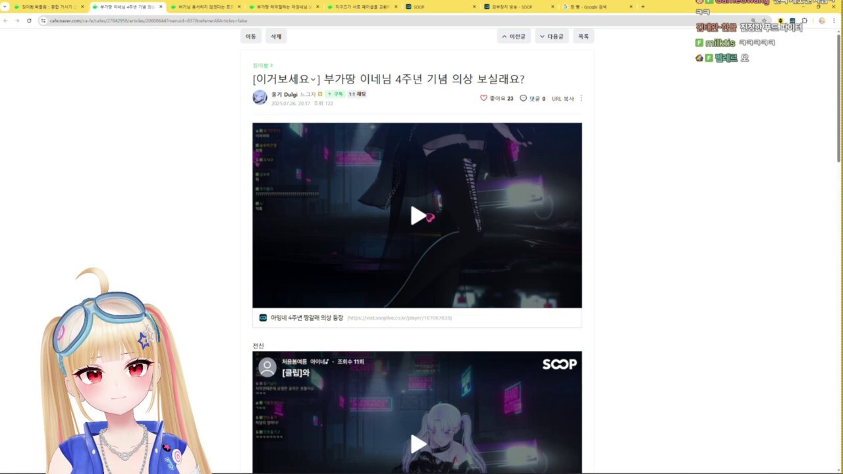Open 1:1 채팅 with the author
843x474 pixels.
pyautogui.click(x=357, y=94)
